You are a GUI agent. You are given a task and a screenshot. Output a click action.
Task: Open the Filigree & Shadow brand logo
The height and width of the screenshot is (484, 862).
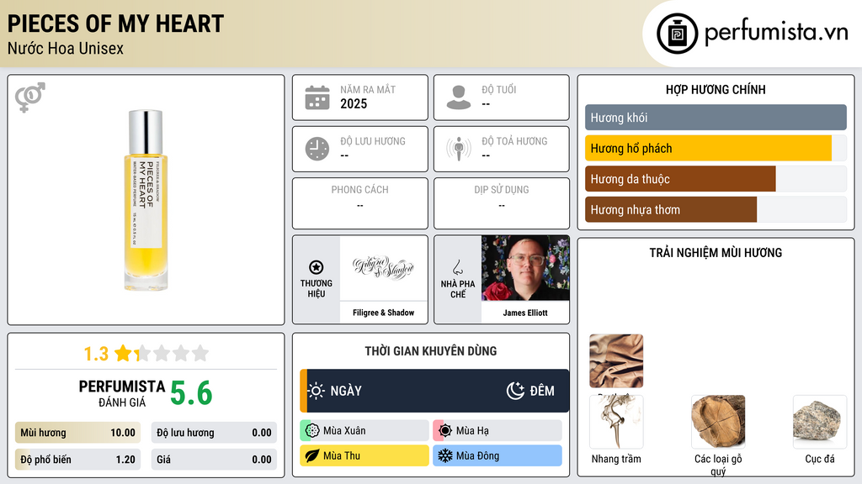(x=383, y=268)
